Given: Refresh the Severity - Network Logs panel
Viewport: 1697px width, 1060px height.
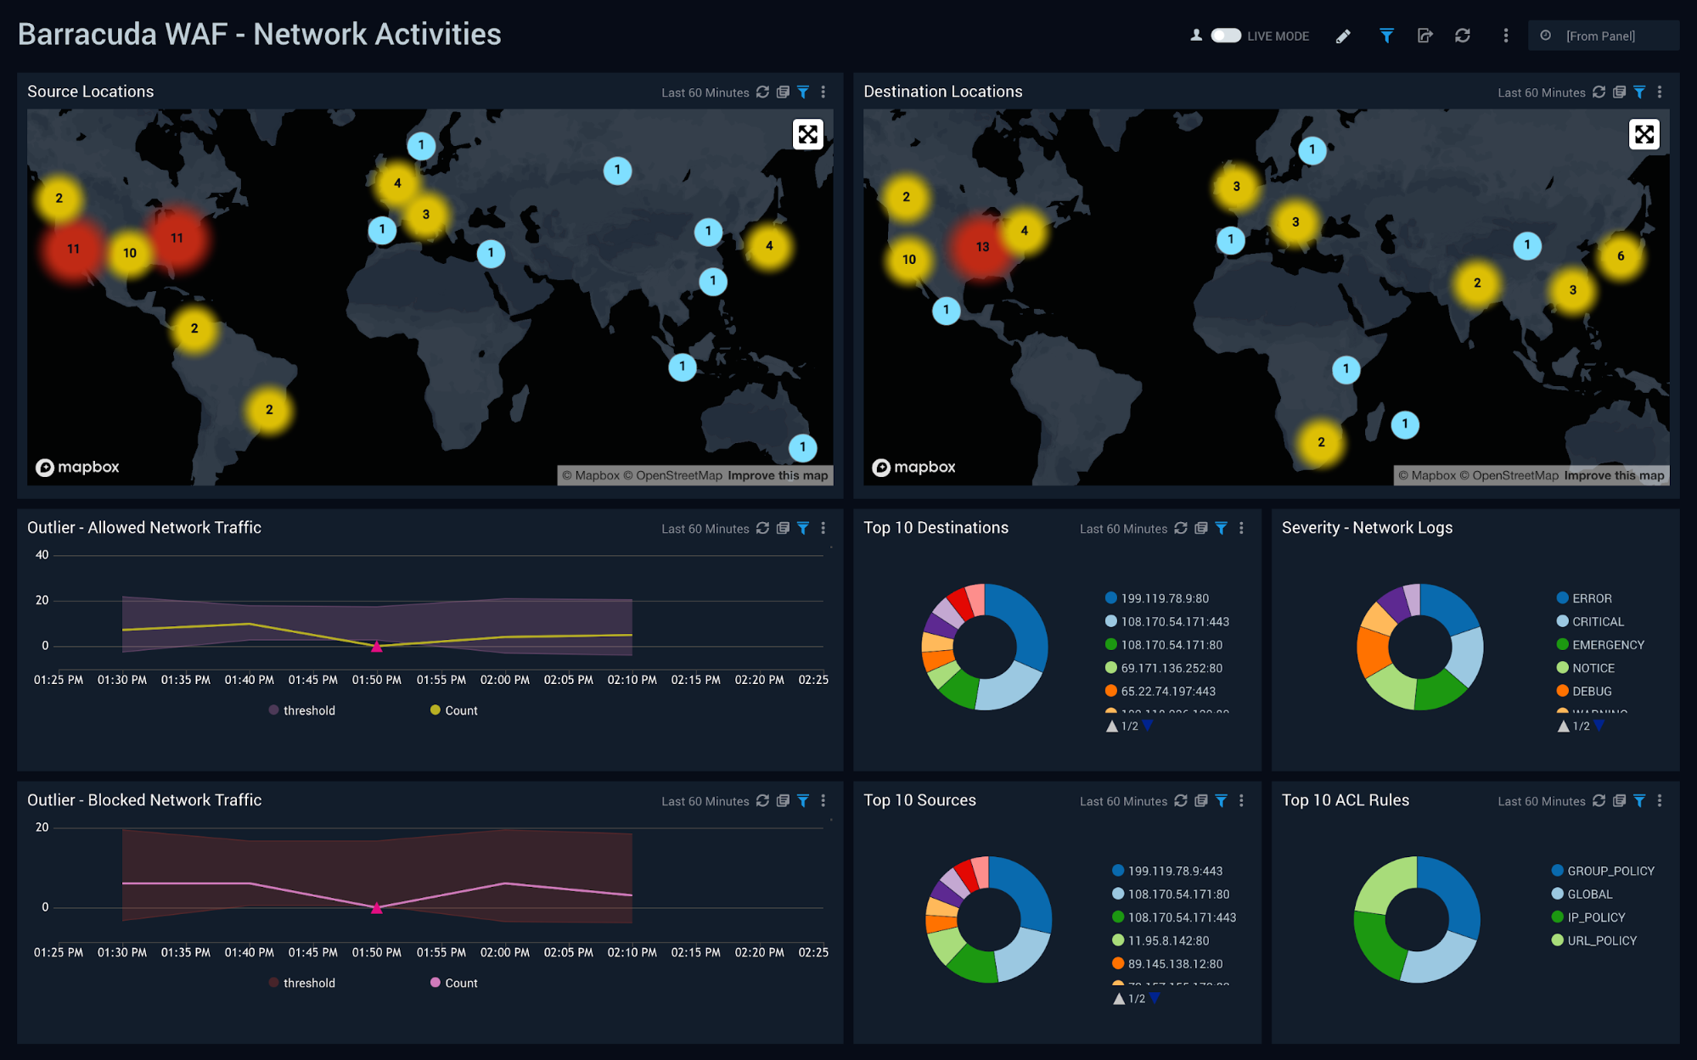Looking at the screenshot, I should point(1599,528).
